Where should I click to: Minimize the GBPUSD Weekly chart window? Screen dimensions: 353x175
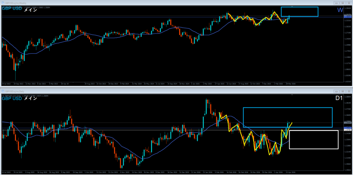(336, 3)
